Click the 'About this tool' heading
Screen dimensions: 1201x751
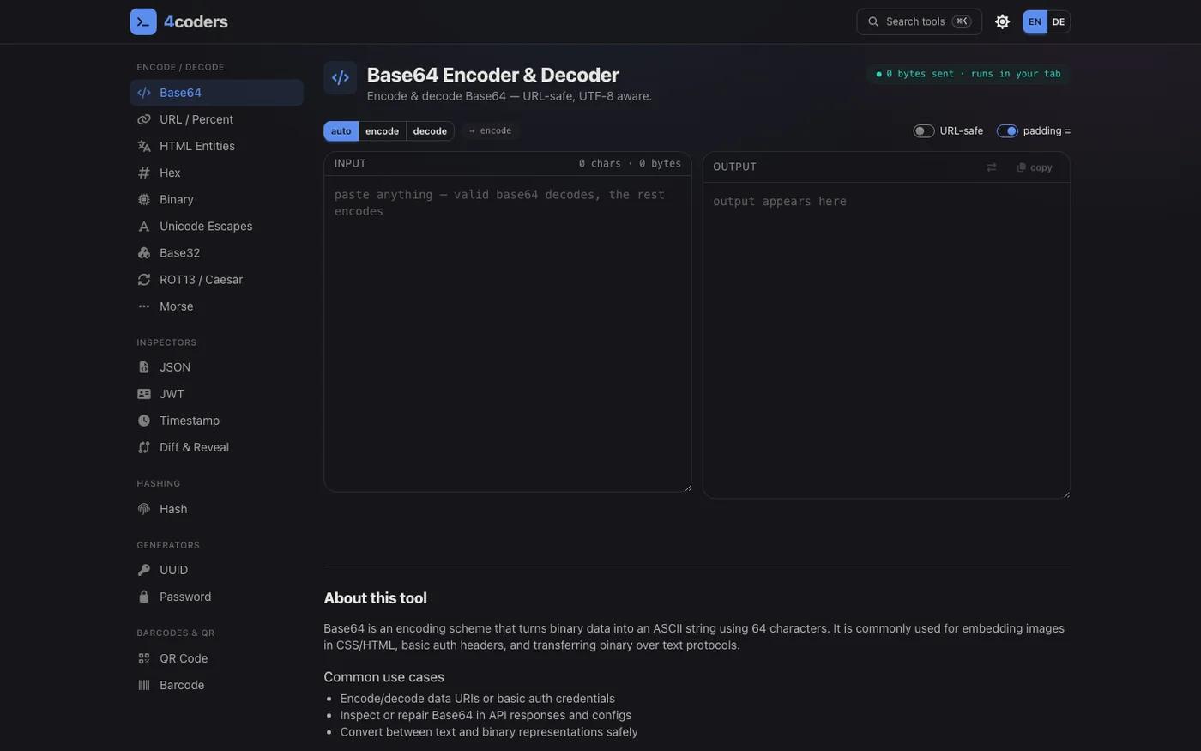coord(375,597)
